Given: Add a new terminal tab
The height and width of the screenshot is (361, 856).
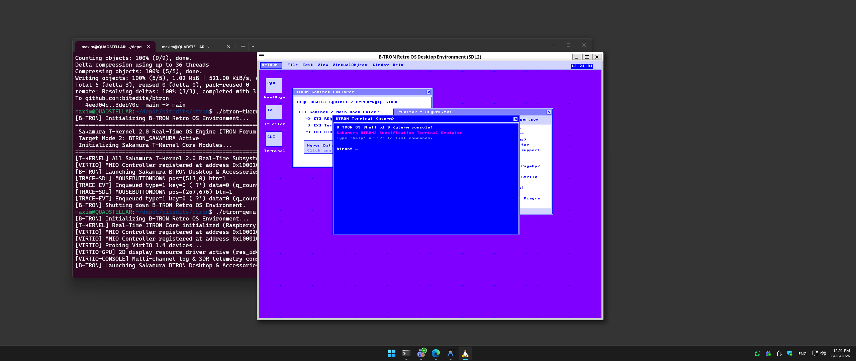Looking at the screenshot, I should [243, 47].
